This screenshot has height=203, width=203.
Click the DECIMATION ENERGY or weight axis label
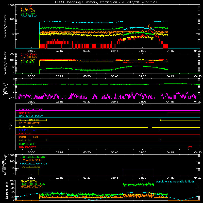click(x=4, y=165)
